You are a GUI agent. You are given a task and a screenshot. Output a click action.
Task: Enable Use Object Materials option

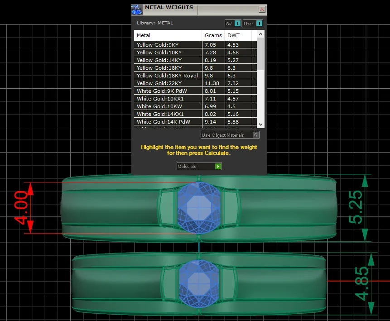[230, 135]
